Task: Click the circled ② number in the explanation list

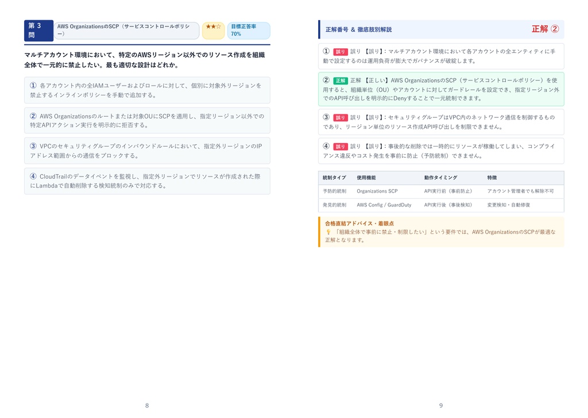Action: (326, 80)
